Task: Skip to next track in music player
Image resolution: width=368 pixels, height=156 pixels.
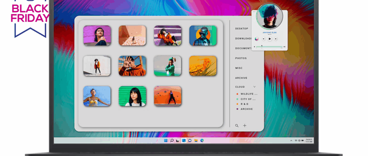Action: click(276, 39)
